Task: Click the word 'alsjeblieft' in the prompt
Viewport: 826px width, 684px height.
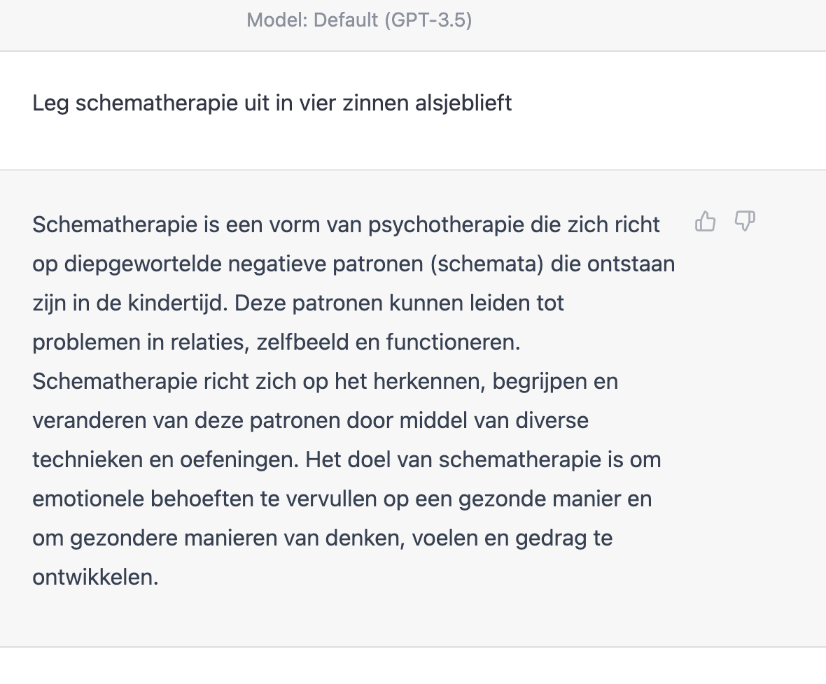Action: 463,103
